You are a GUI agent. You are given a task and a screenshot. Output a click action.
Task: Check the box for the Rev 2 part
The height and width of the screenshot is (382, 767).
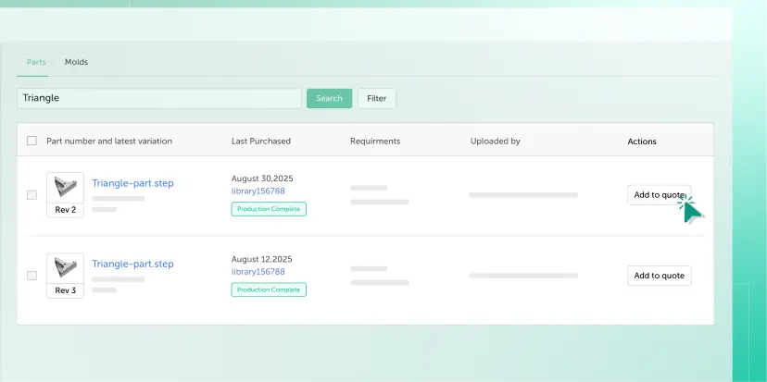31,195
